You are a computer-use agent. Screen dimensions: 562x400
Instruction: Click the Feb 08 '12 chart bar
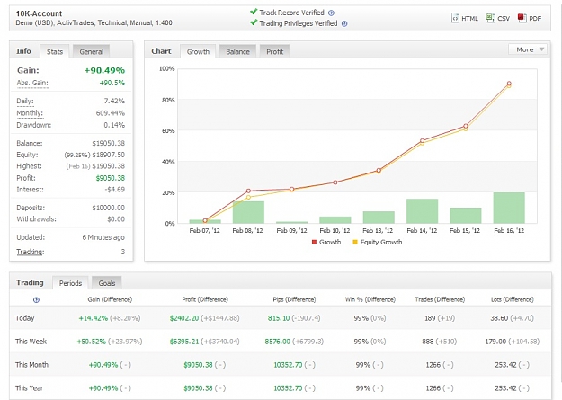(248, 212)
